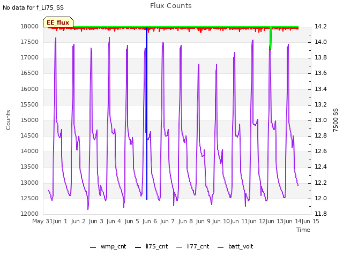Image resolution: width=343 pixels, height=257 pixels.
Task: Click the EE_flux label tag
Action: click(58, 22)
